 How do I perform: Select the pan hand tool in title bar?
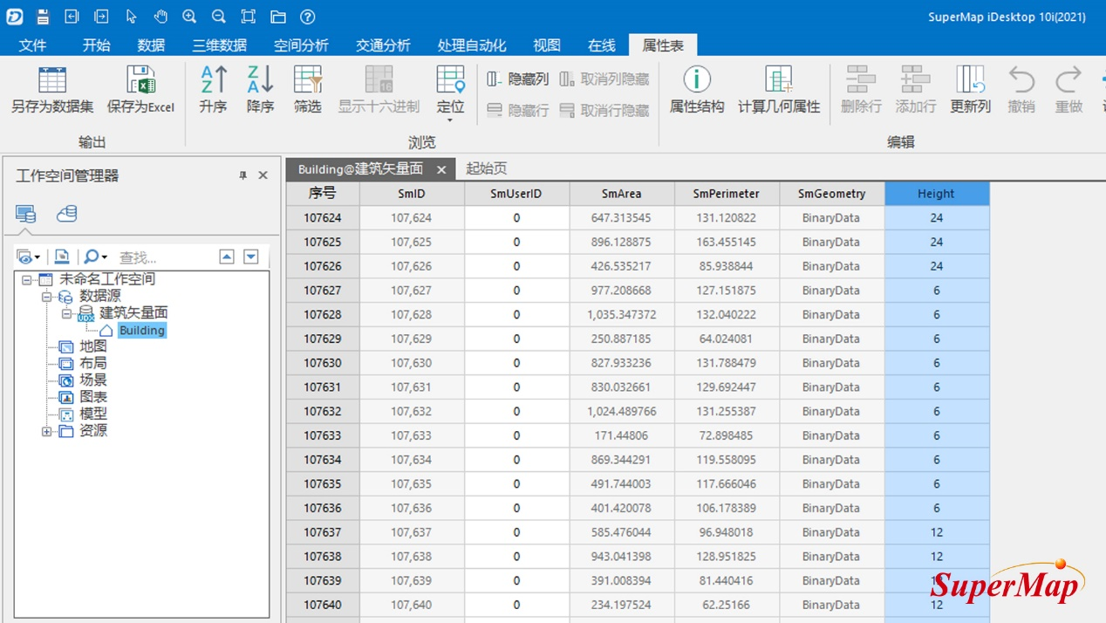tap(160, 17)
